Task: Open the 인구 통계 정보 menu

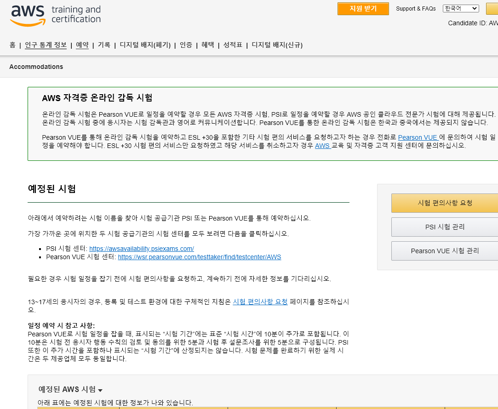Action: pos(46,45)
